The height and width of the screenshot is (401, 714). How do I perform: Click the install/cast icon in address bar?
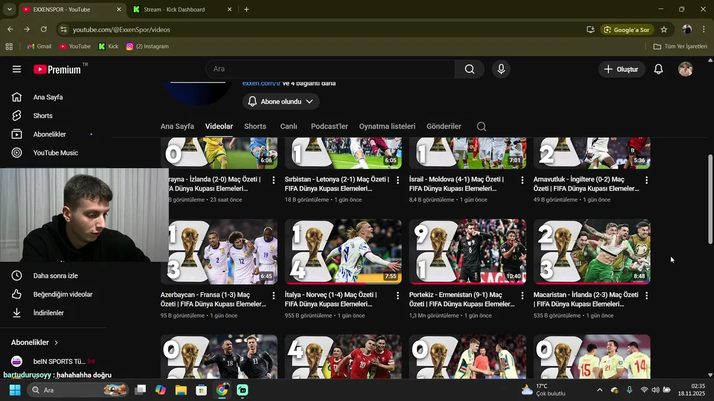tap(590, 30)
